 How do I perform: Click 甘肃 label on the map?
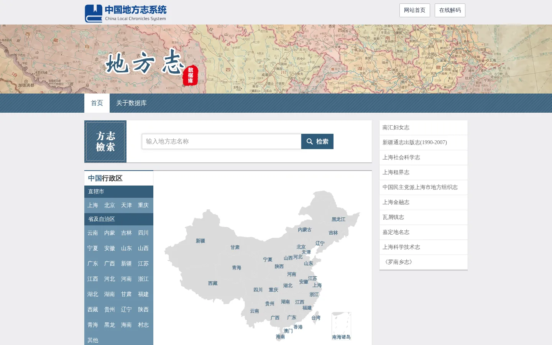pos(235,247)
